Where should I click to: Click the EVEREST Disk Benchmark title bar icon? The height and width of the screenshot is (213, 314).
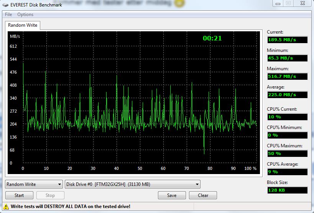[5, 5]
